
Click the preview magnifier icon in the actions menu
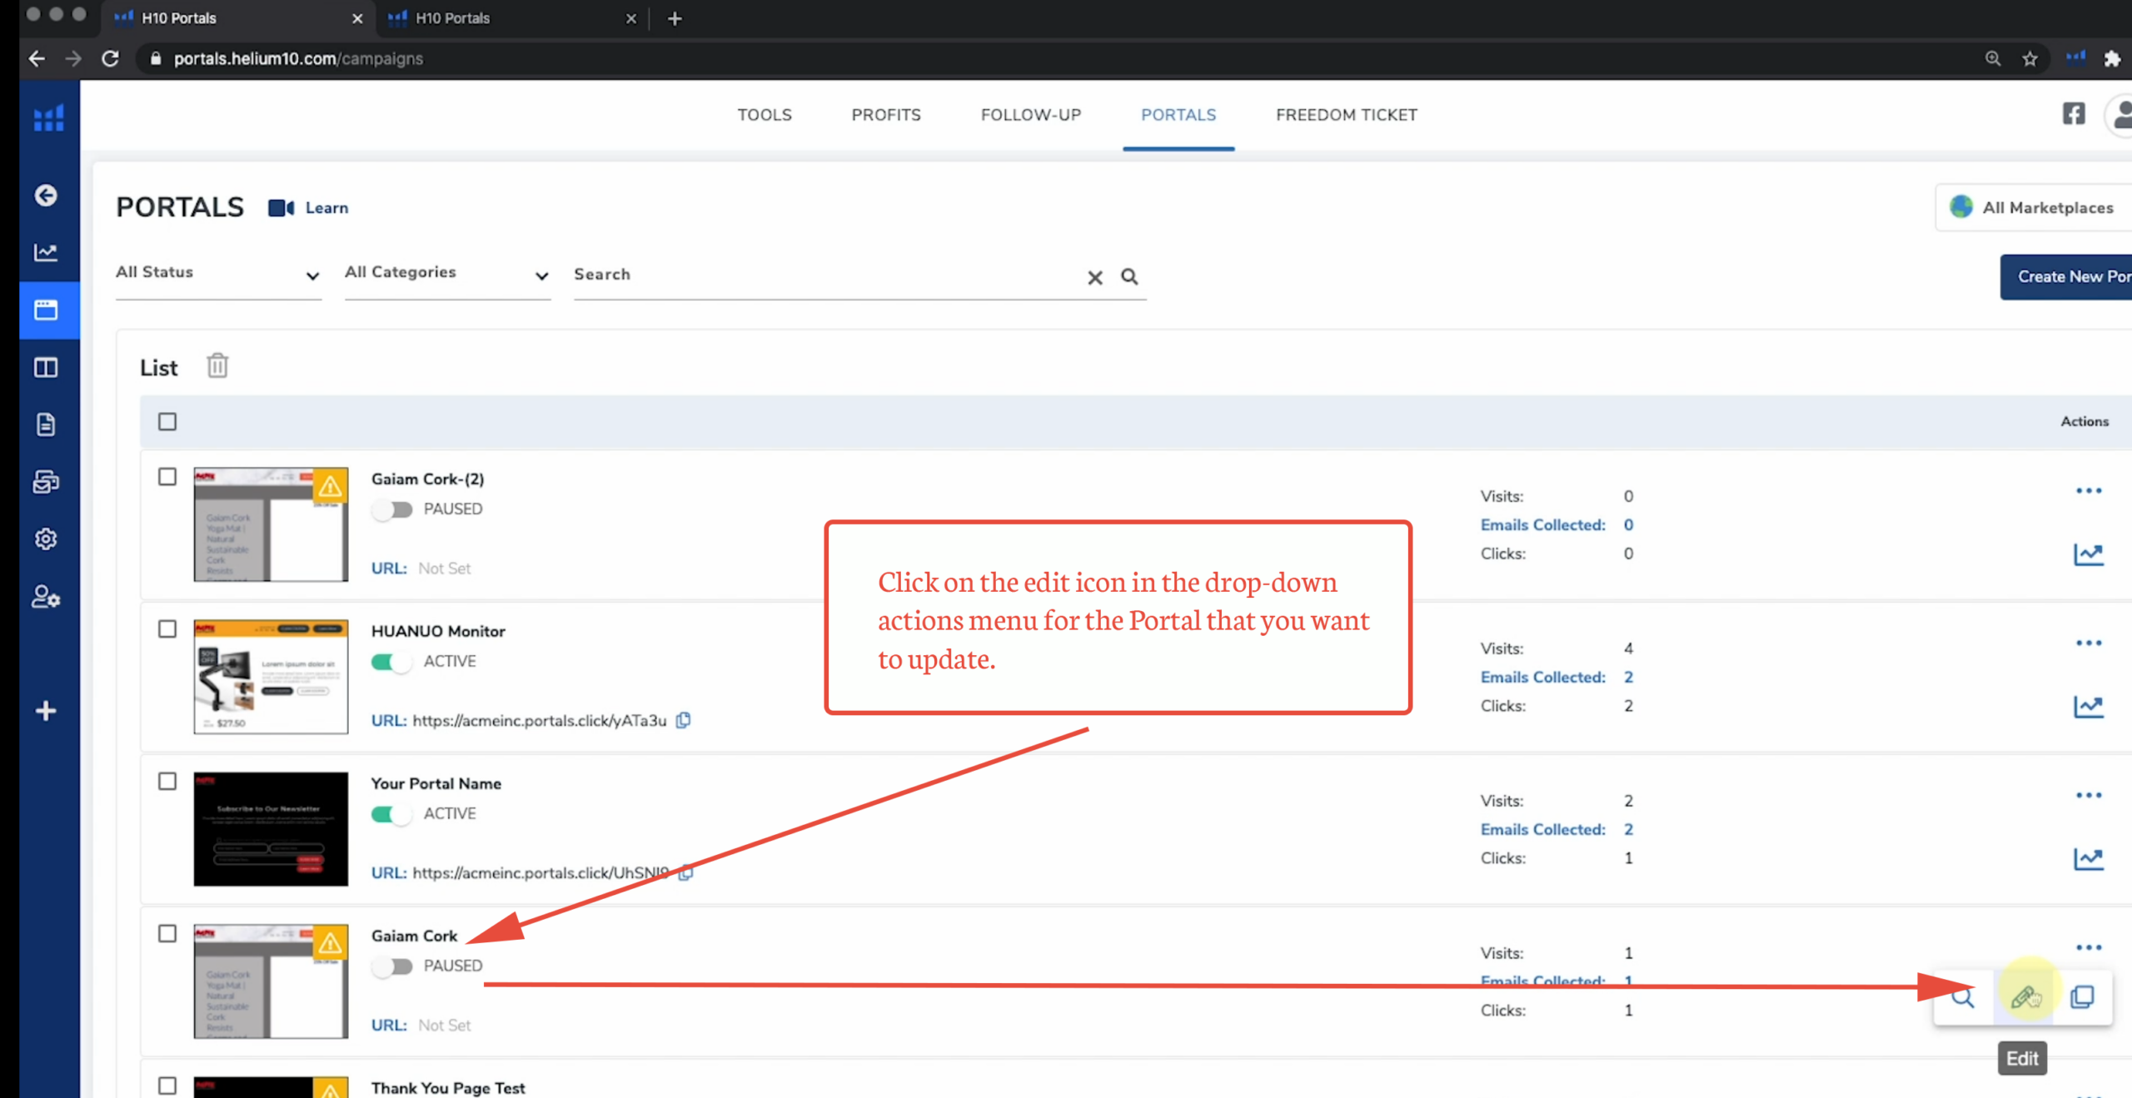pyautogui.click(x=1963, y=996)
